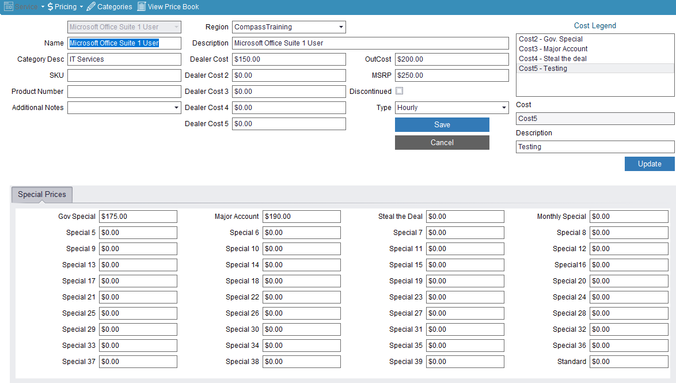This screenshot has width=676, height=383.
Task: Click the SKU input field
Action: pyautogui.click(x=124, y=75)
